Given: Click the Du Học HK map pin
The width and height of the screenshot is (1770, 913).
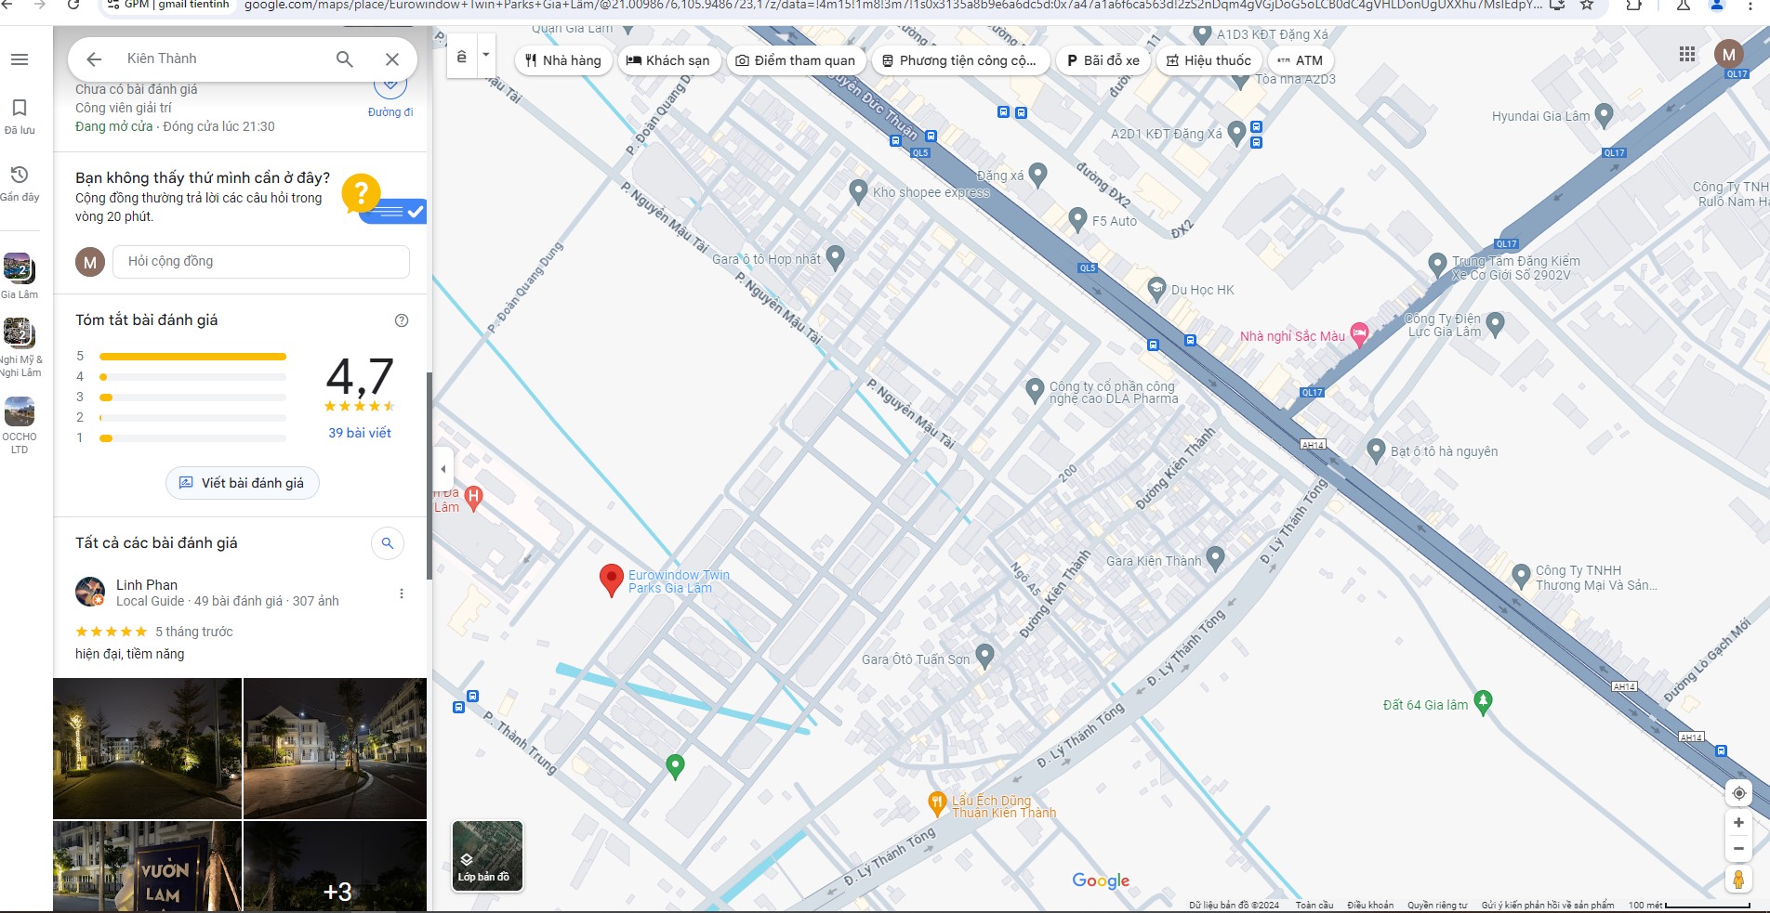Looking at the screenshot, I should pyautogui.click(x=1156, y=289).
